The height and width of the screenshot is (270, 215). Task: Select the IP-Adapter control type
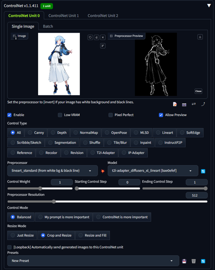(133, 153)
